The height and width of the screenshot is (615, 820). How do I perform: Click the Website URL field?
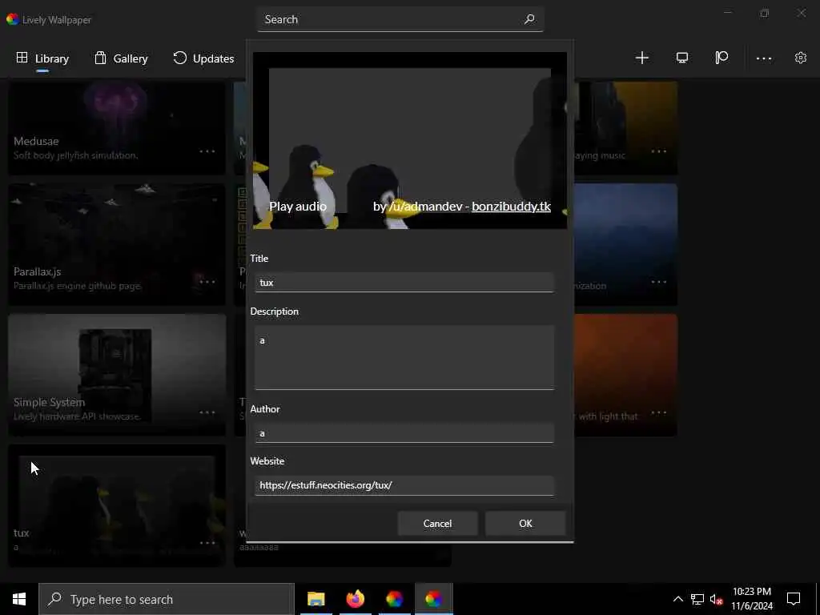[x=404, y=485]
